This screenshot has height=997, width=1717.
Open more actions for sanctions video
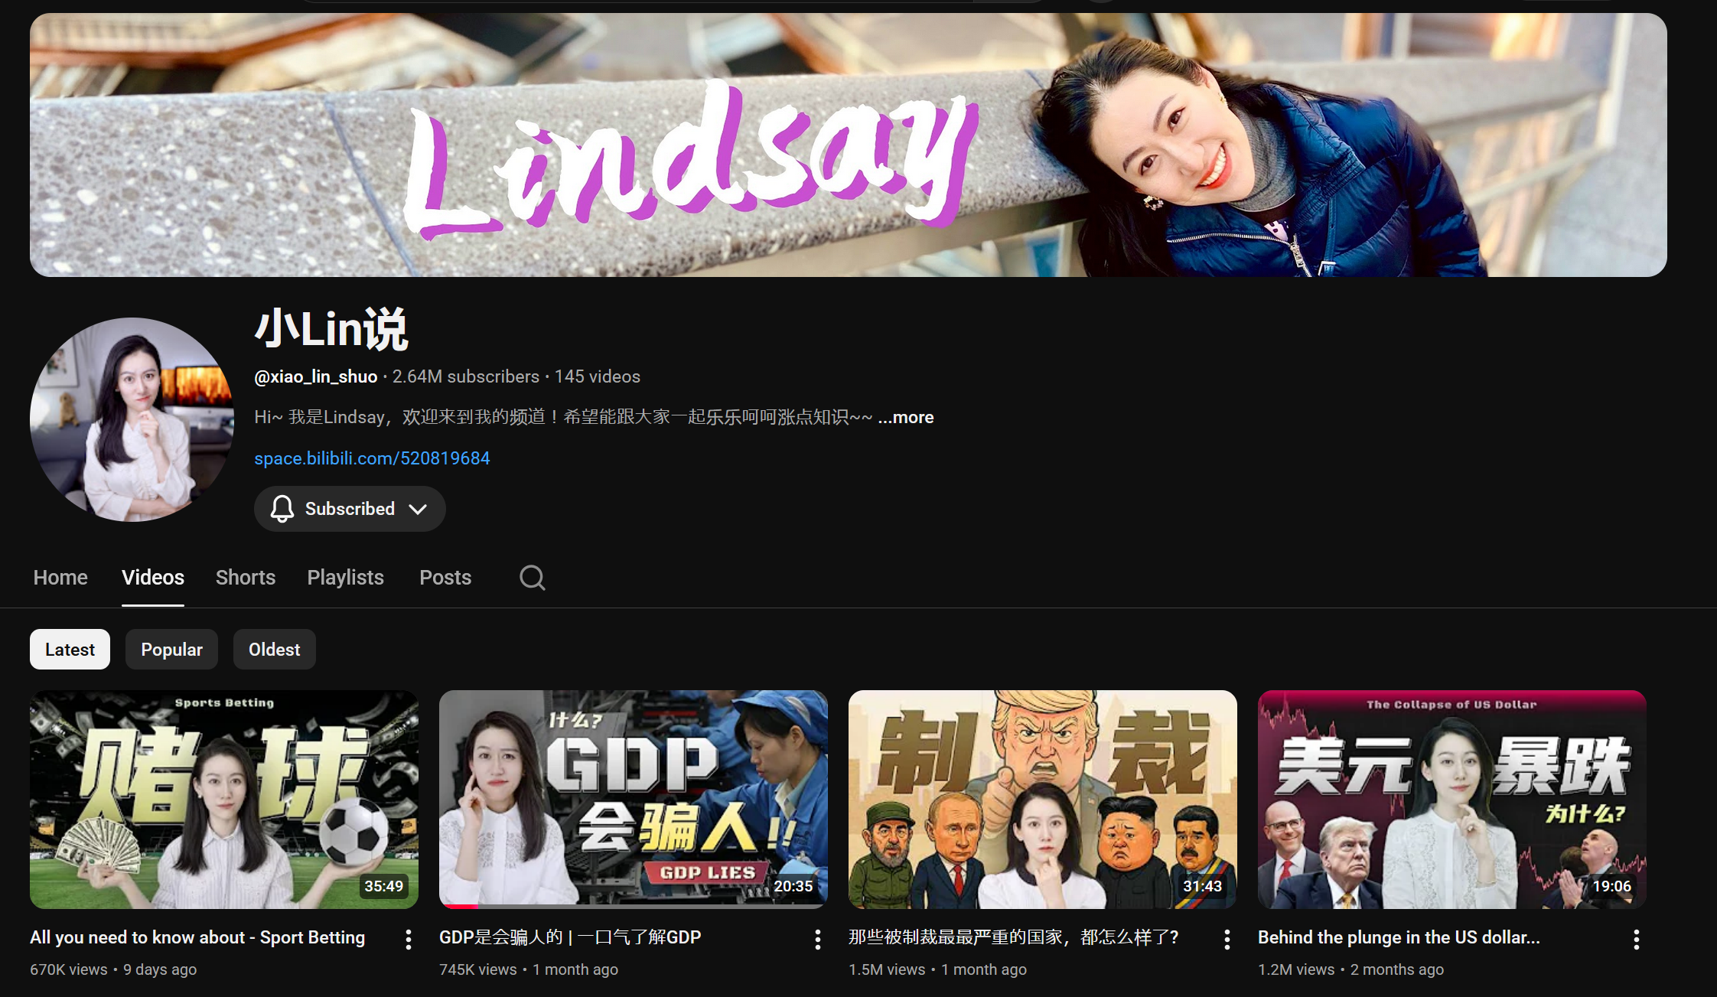click(1227, 940)
